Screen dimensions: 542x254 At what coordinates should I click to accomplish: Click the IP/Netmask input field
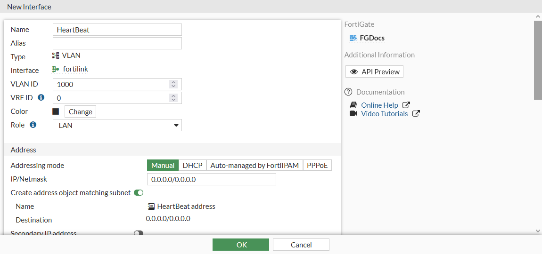click(211, 179)
